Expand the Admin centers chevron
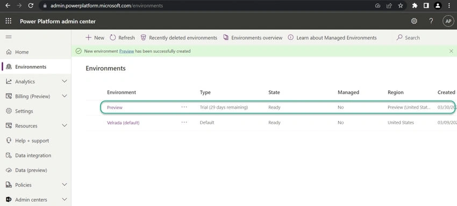 point(65,200)
